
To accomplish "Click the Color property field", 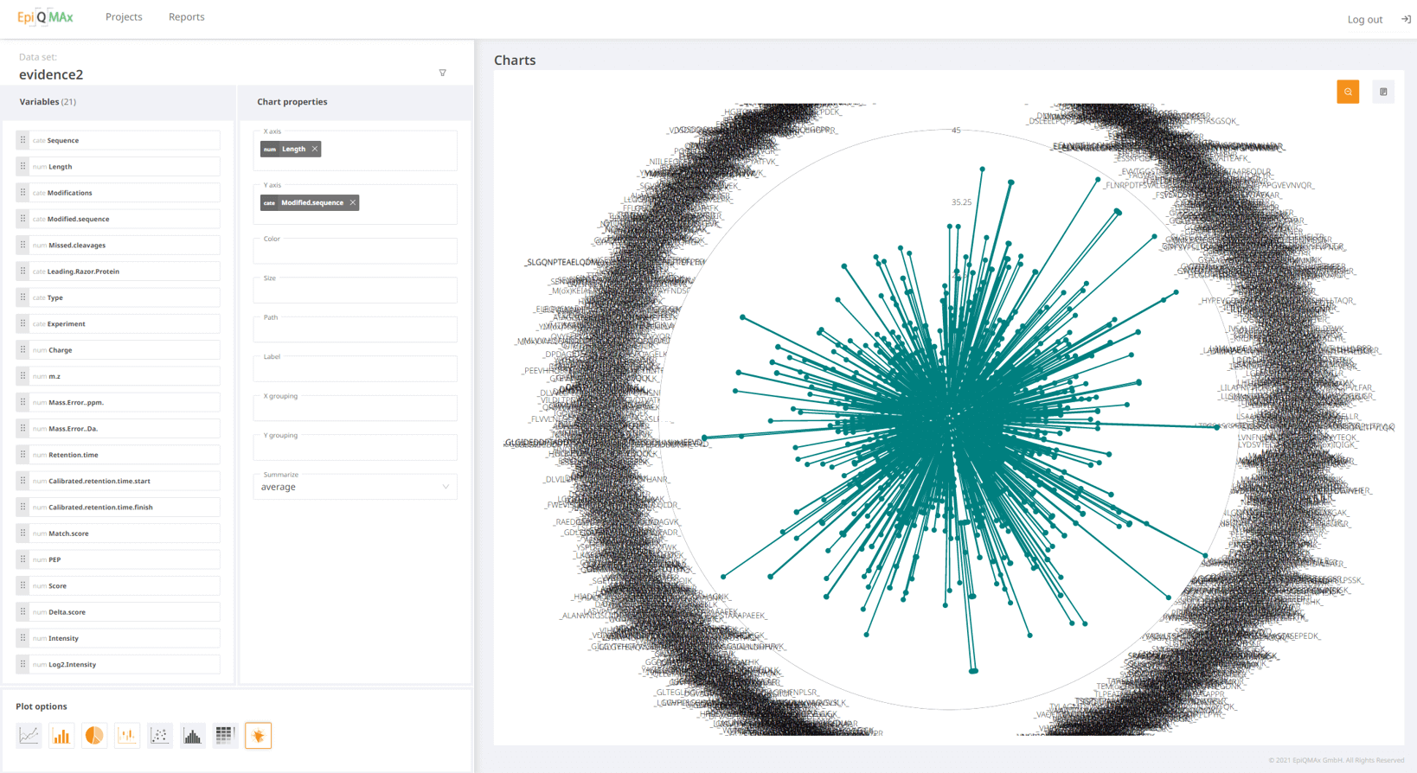I will click(355, 252).
